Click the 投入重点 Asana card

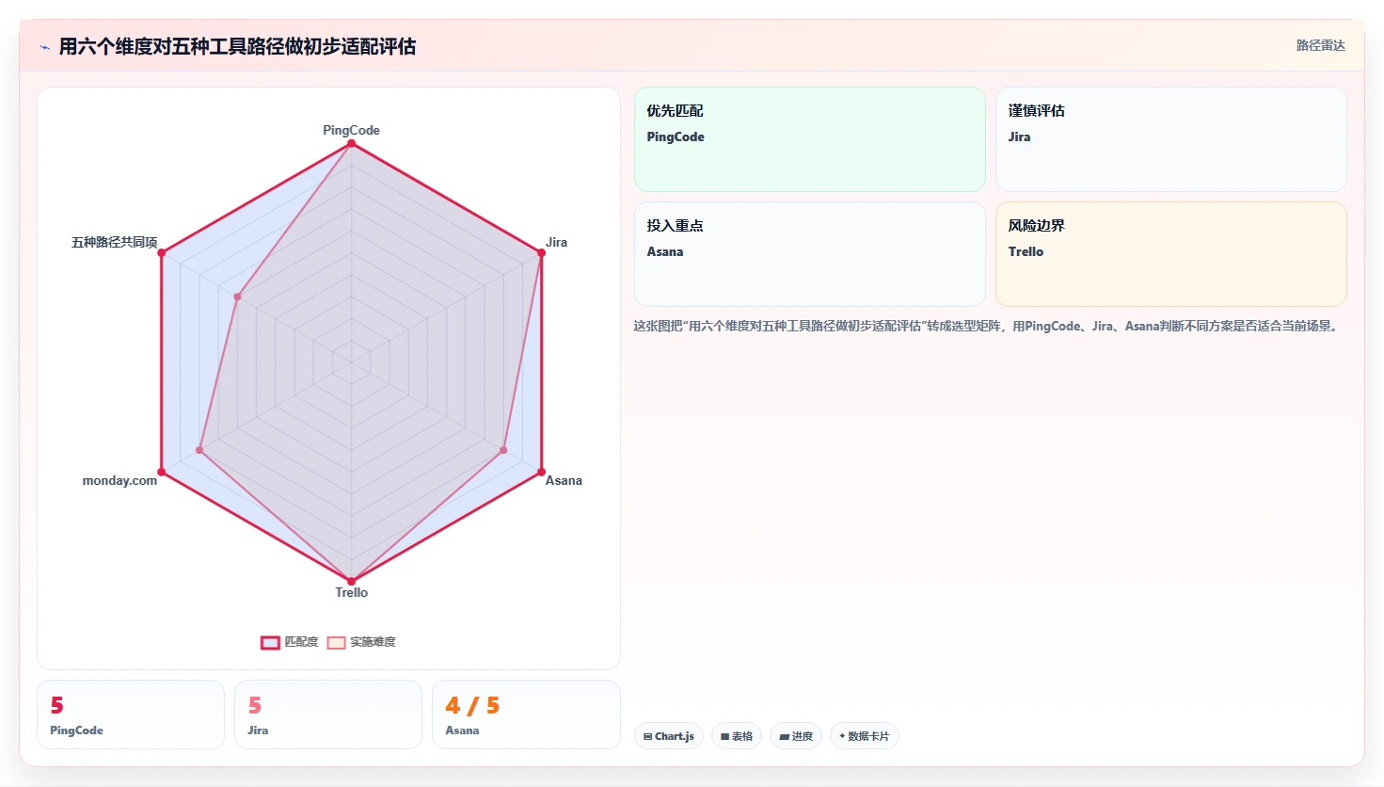[x=809, y=254]
